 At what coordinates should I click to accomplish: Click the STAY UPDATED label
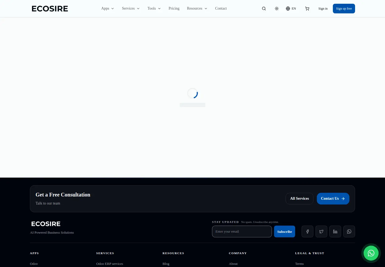(x=225, y=222)
